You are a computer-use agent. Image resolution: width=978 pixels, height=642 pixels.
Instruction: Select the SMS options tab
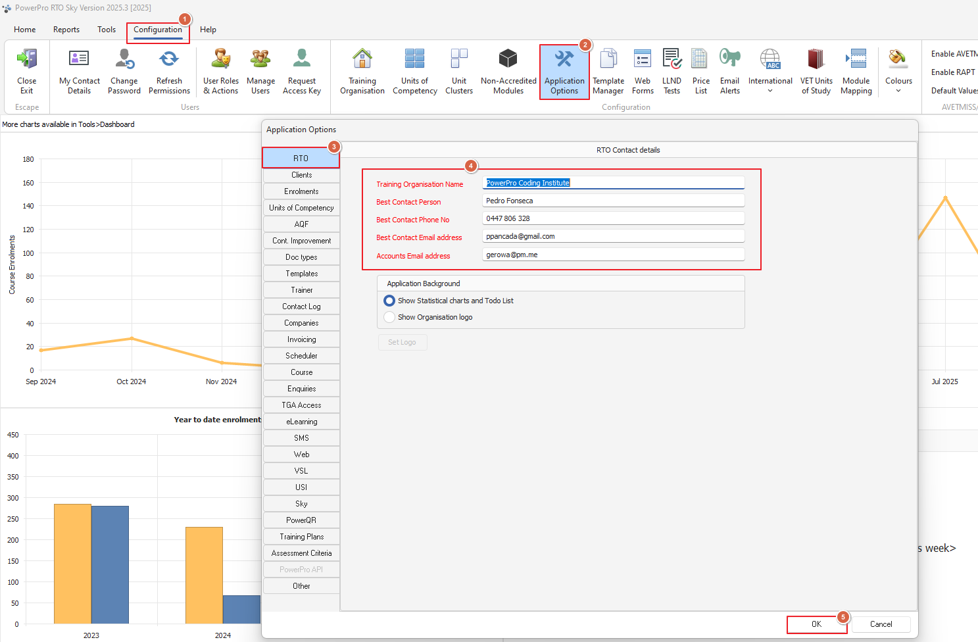(302, 438)
